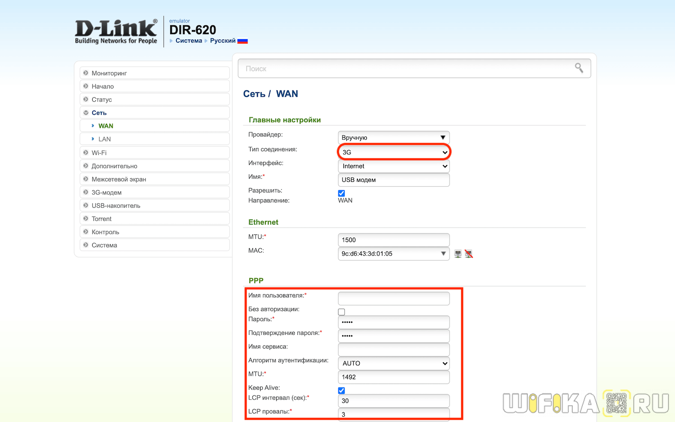The height and width of the screenshot is (422, 675).
Task: Click the Пароль password field
Action: tap(394, 322)
